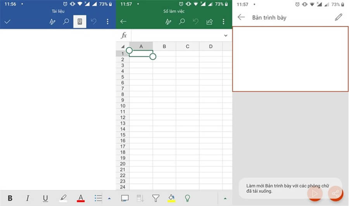Tap the alarm icon in Word status bar
The image size is (349, 206).
pos(65,4)
